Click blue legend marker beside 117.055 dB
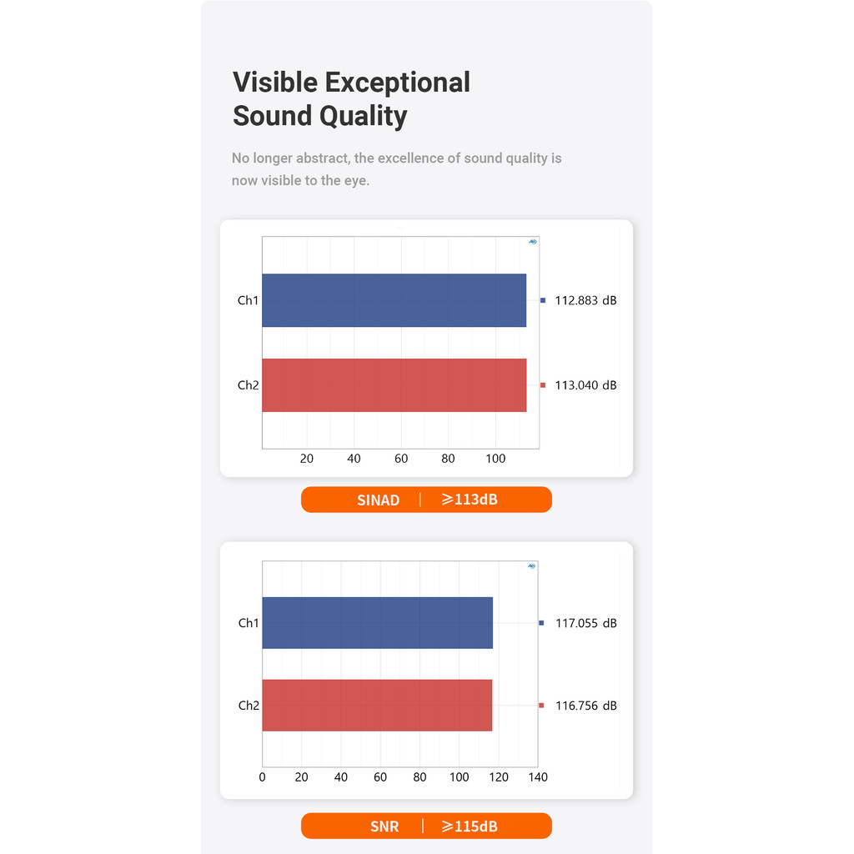Screen dimensions: 854x854 point(540,622)
